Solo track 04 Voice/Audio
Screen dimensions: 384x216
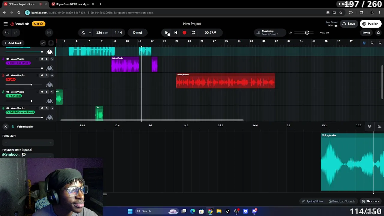(46, 59)
